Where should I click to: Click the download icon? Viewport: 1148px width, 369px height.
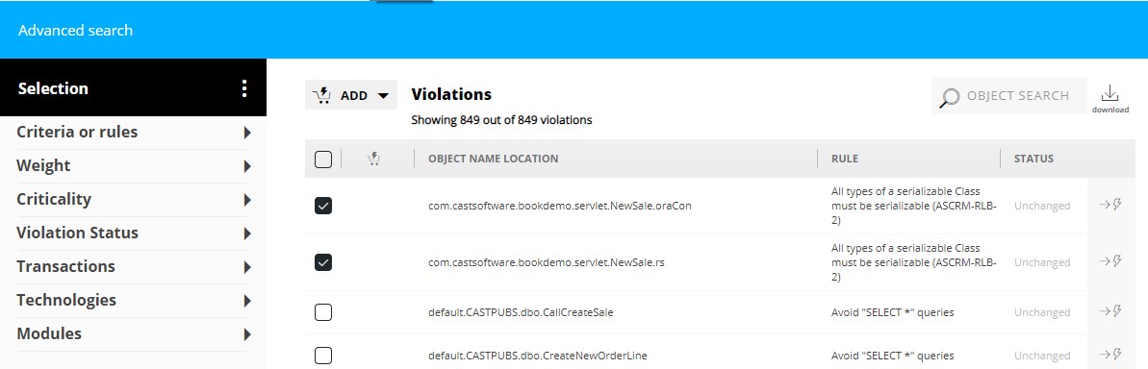pyautogui.click(x=1110, y=93)
